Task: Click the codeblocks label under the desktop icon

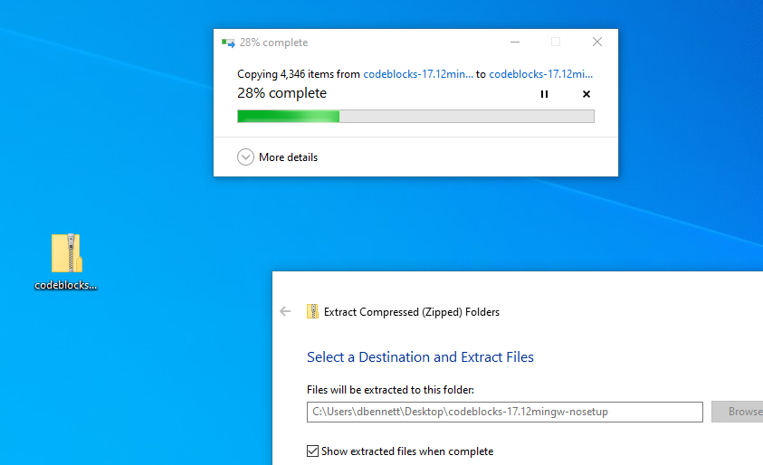Action: point(65,285)
